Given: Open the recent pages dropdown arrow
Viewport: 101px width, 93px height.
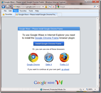Looking at the screenshot, I should pyautogui.click(x=11, y=7).
